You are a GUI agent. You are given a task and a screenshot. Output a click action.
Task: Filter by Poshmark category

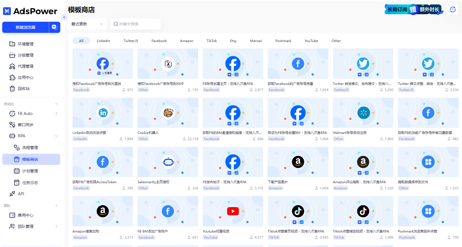(283, 41)
